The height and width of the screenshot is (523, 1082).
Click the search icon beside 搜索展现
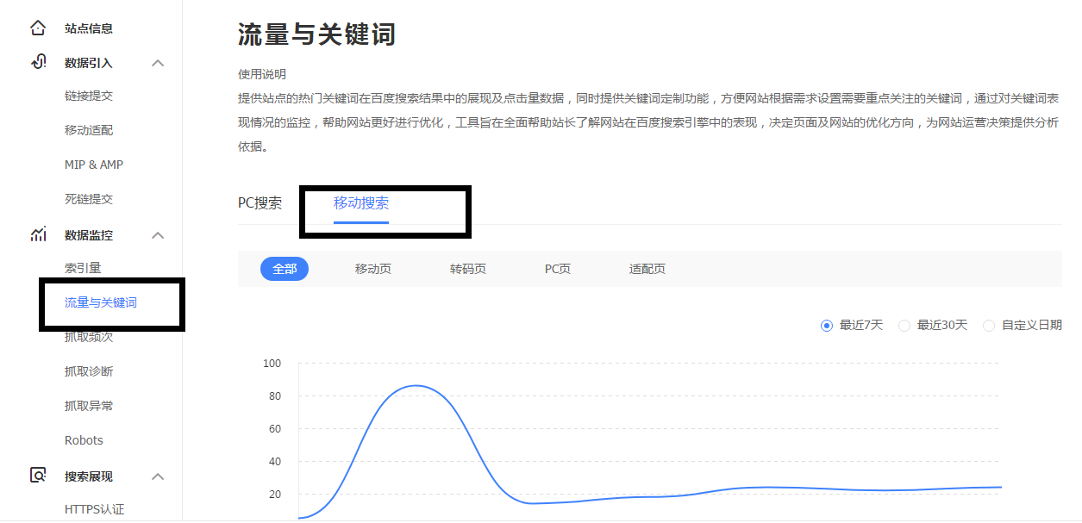(x=38, y=476)
